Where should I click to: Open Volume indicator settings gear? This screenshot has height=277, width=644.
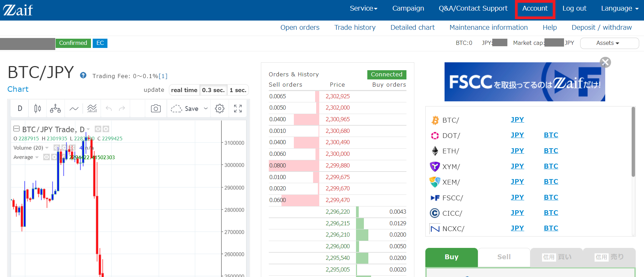(64, 148)
